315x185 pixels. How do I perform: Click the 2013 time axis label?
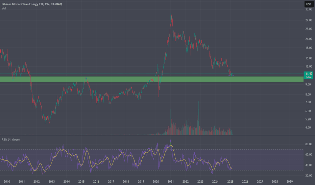pyautogui.click(x=52, y=182)
